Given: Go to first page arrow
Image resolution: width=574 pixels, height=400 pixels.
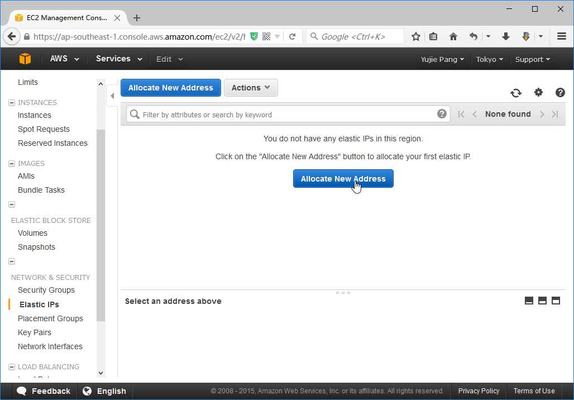Looking at the screenshot, I should (x=461, y=115).
